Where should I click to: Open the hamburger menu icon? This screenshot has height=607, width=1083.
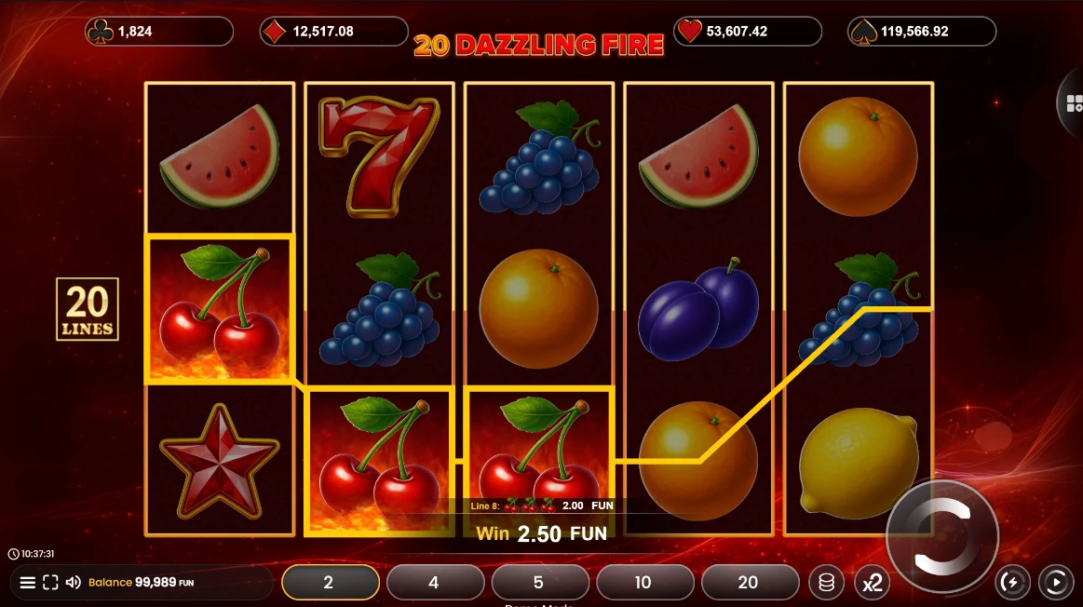(28, 582)
